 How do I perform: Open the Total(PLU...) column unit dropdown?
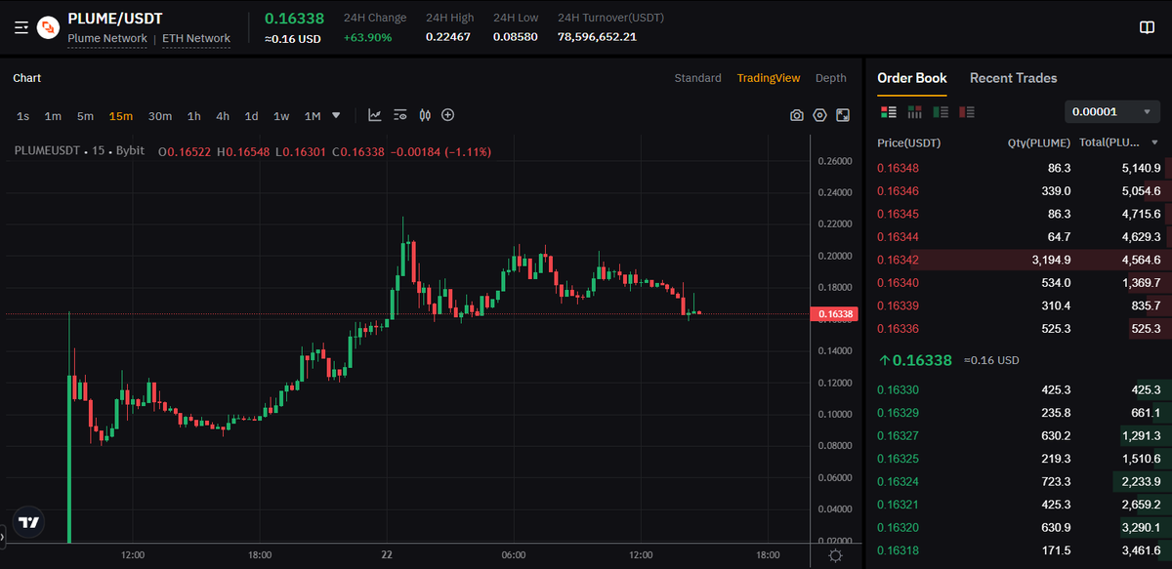pos(1155,142)
